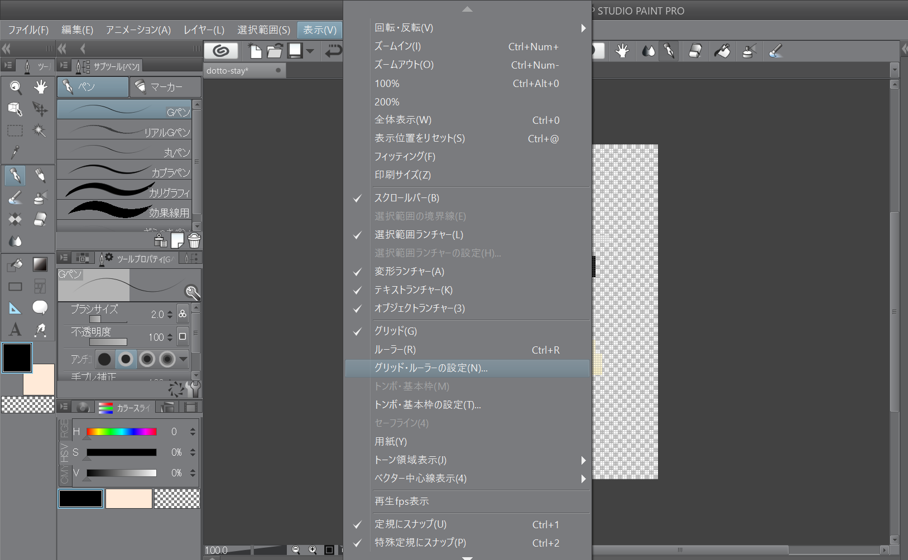This screenshot has width=908, height=560.
Task: Select the Pencil tool in tool palette
Action: 40,176
